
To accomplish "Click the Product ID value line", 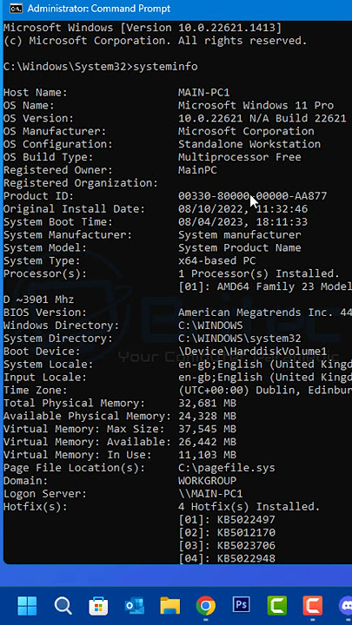I will [252, 196].
